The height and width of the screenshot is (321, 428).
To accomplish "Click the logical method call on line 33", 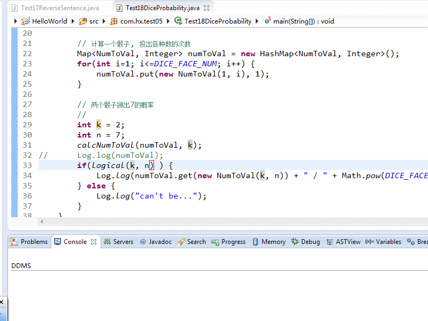I will coord(108,165).
